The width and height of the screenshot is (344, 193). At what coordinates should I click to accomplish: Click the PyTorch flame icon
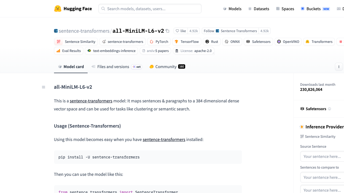pyautogui.click(x=152, y=42)
